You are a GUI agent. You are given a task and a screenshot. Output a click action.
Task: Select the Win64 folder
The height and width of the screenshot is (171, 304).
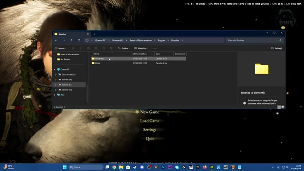[x=138, y=63]
